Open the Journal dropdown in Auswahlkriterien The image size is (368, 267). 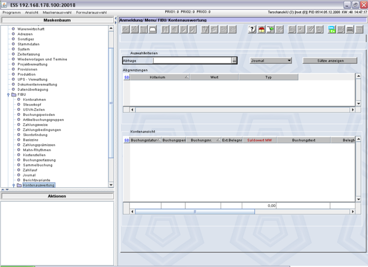coord(271,61)
